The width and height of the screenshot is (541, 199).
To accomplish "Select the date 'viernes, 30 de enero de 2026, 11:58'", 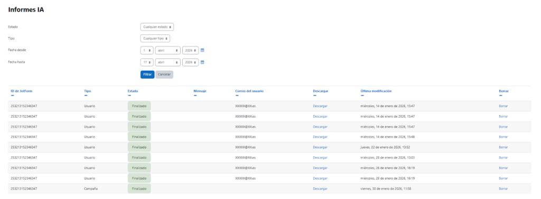I will click(386, 188).
